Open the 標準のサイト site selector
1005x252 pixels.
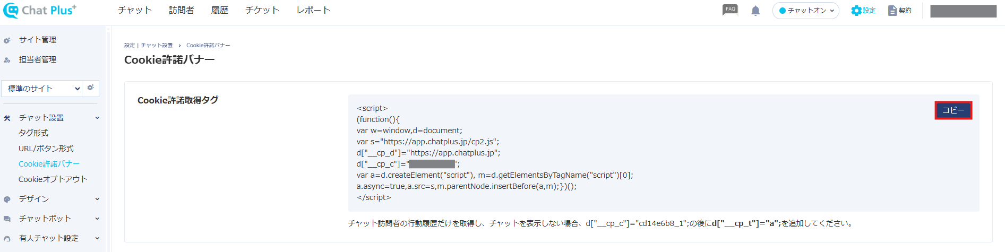pyautogui.click(x=42, y=89)
